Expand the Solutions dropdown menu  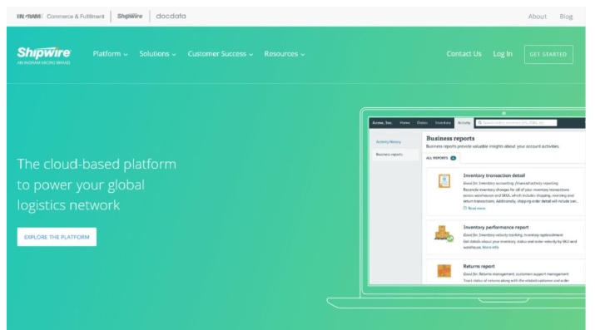tap(157, 54)
